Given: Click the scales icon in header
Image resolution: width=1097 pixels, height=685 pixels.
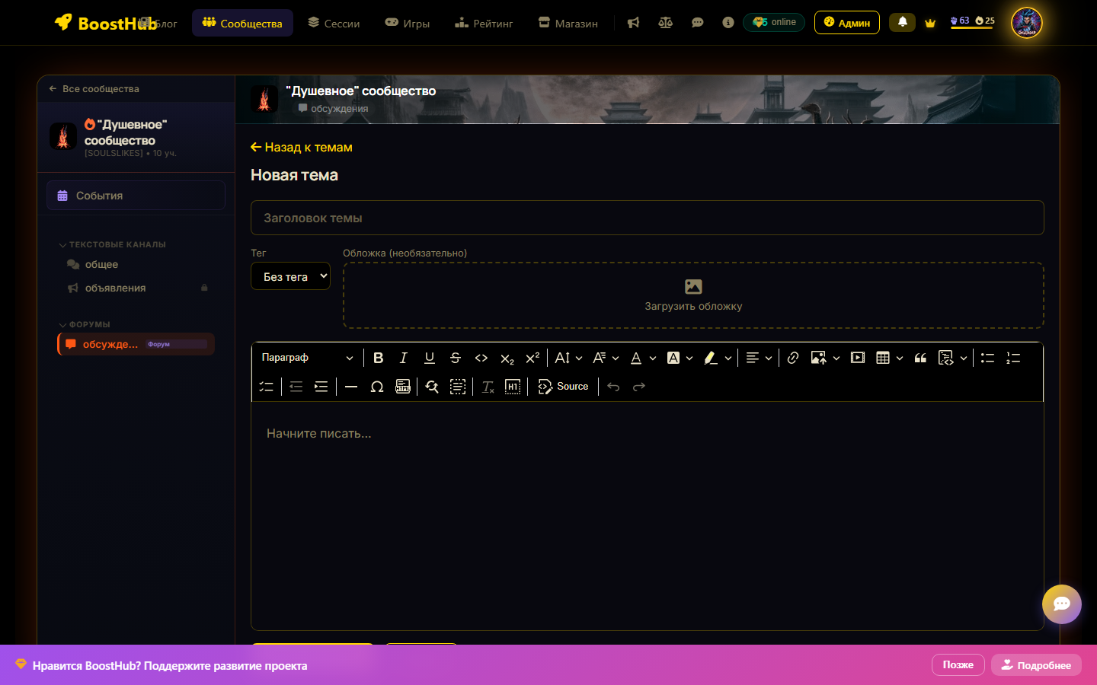Looking at the screenshot, I should click(665, 23).
